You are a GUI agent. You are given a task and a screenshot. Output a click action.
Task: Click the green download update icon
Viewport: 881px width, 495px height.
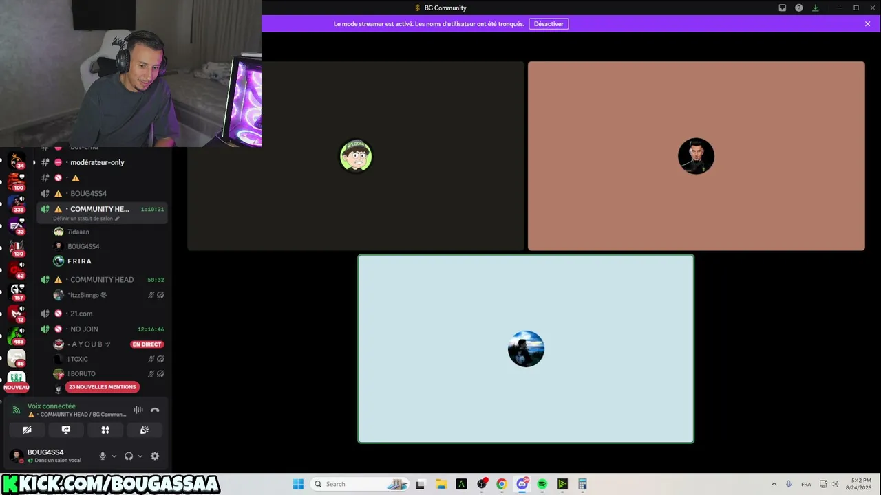click(816, 8)
